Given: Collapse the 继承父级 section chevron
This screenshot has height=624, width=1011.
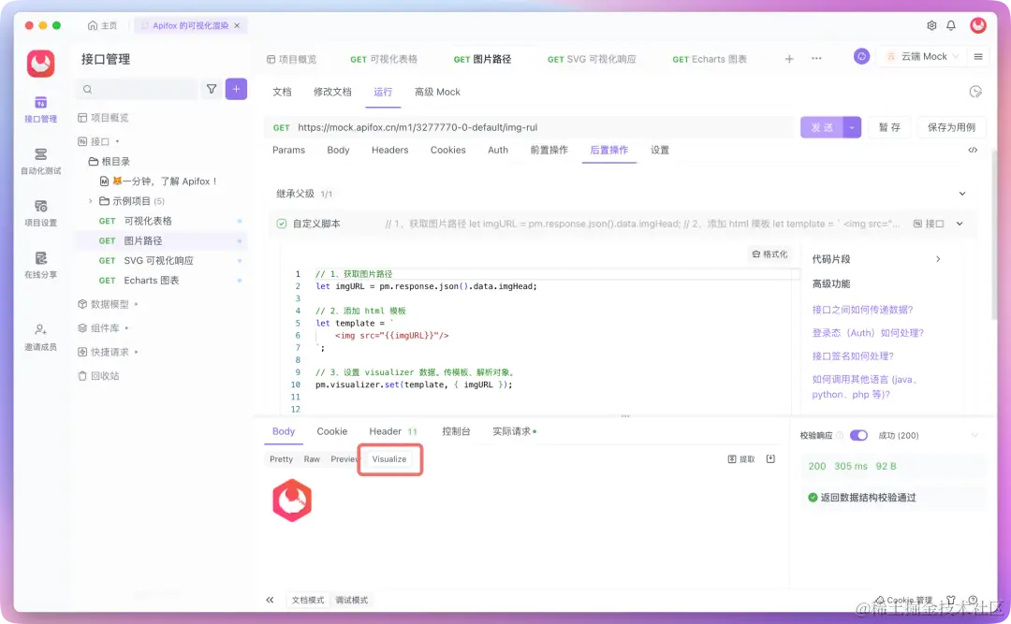Looking at the screenshot, I should (x=963, y=195).
